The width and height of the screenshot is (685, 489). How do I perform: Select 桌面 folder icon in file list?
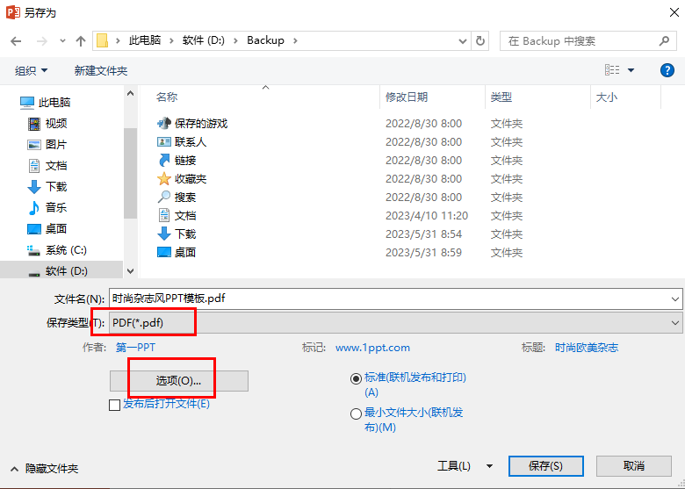pos(164,252)
